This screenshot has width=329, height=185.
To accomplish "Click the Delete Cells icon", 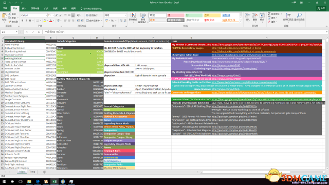I will (255, 16).
